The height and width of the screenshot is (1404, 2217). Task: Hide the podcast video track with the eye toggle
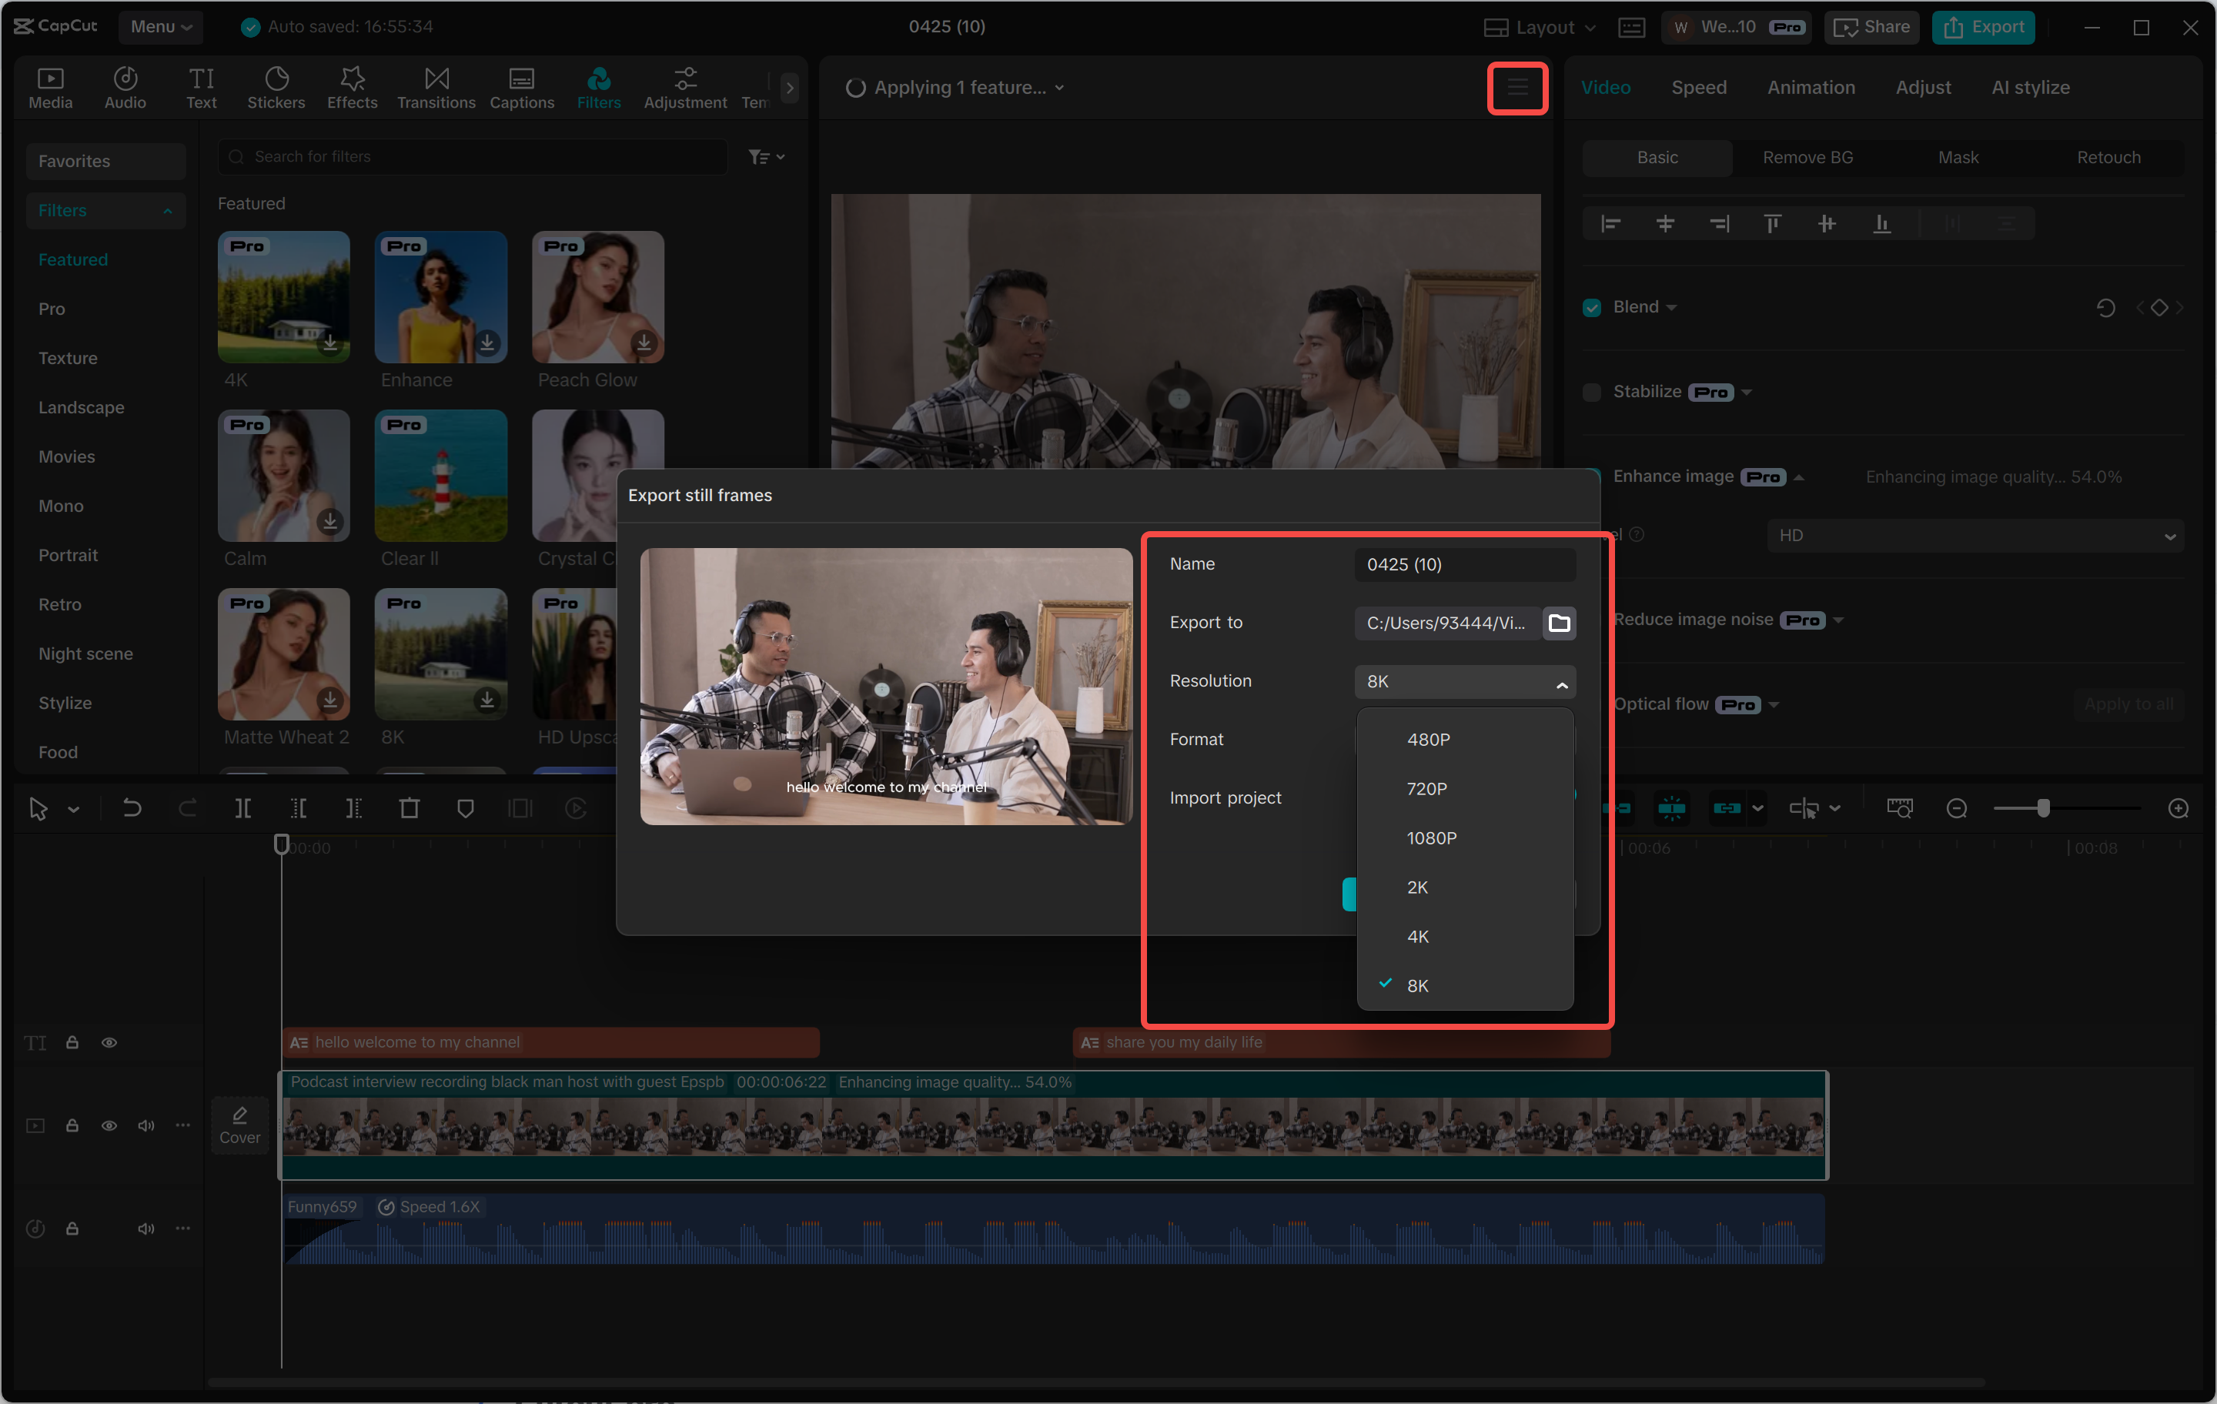point(109,1125)
